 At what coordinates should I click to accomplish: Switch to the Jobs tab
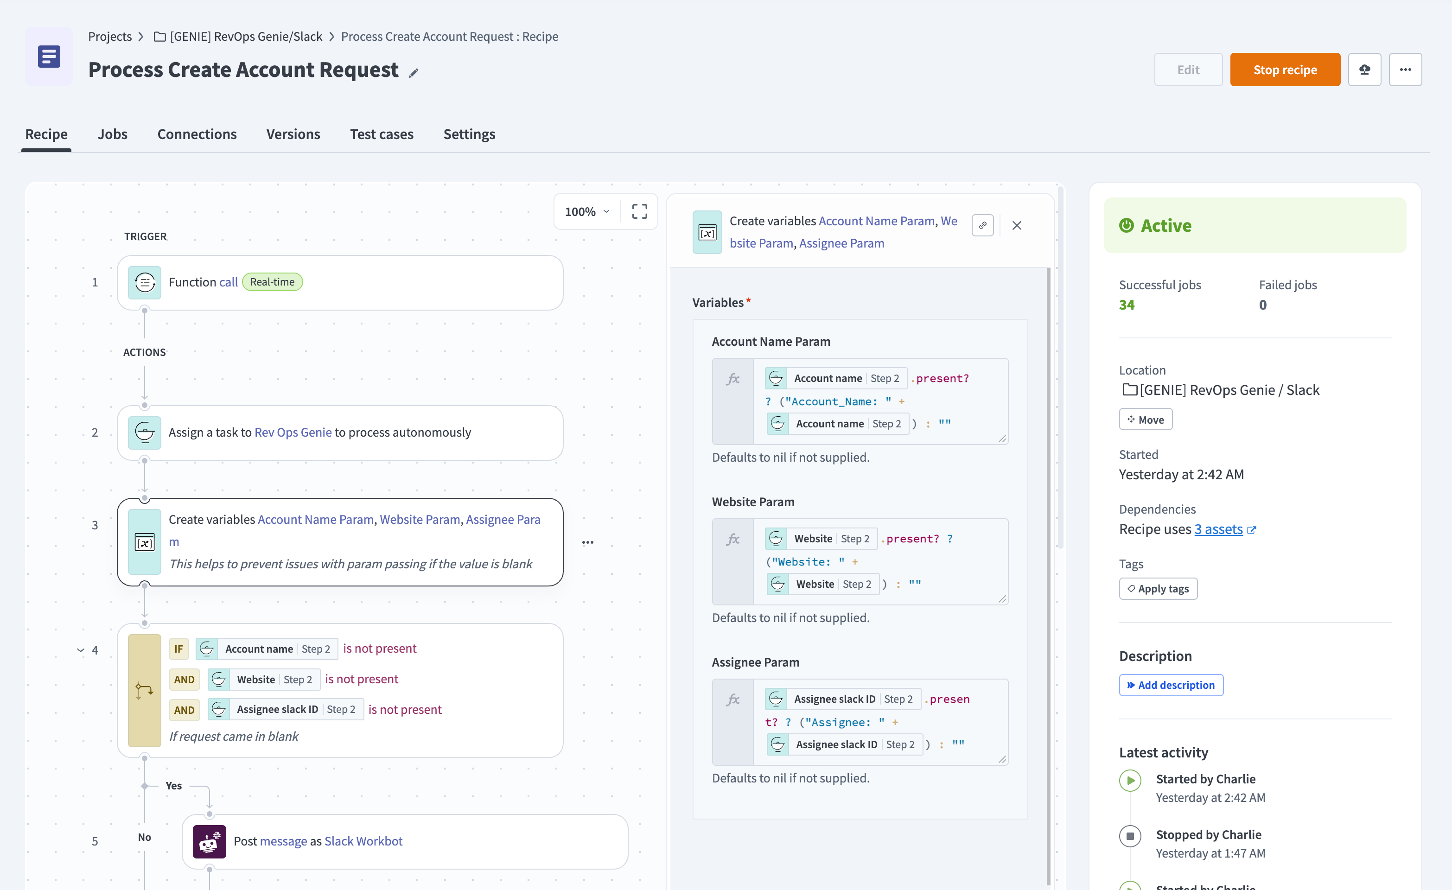[112, 134]
